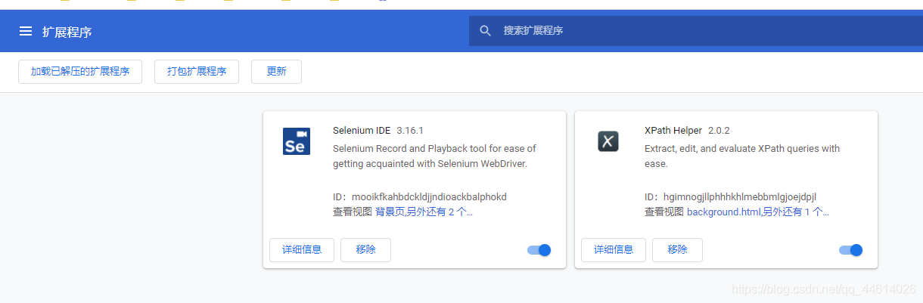
Task: Select XPath Helper version 2.0.2
Action: point(719,130)
